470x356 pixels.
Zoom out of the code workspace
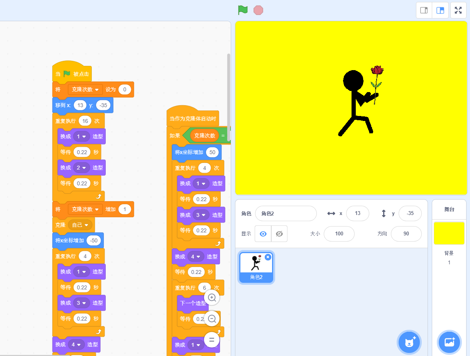pyautogui.click(x=212, y=319)
